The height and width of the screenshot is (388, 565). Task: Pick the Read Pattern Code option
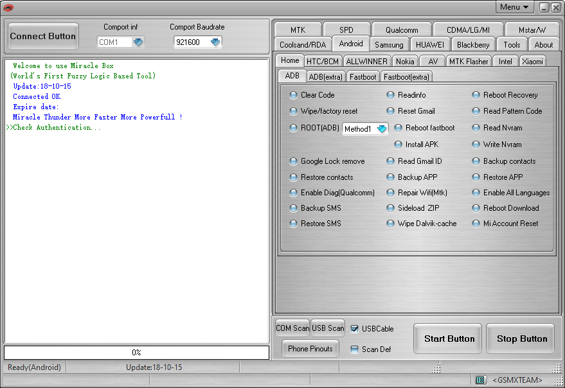pos(476,111)
